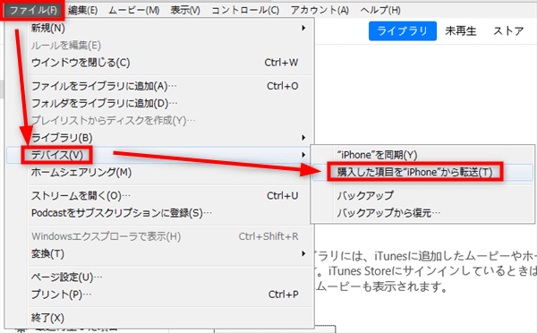The height and width of the screenshot is (333, 537).
Task: Open the アカウント(A) menu
Action: [320, 10]
